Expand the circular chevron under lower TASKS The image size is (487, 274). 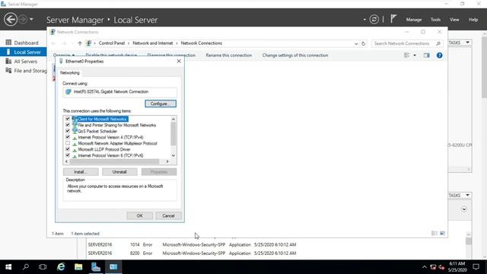pyautogui.click(x=464, y=209)
